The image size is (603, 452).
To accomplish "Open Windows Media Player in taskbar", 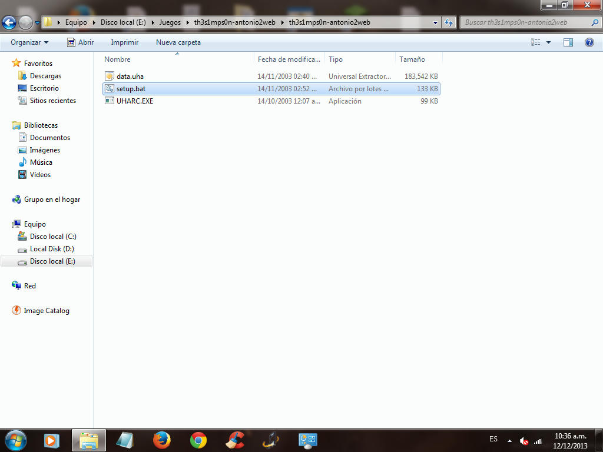I will (52, 440).
